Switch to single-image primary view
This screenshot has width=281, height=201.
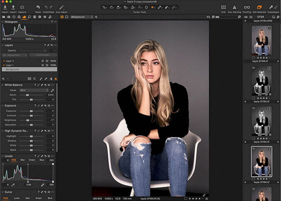(67, 17)
